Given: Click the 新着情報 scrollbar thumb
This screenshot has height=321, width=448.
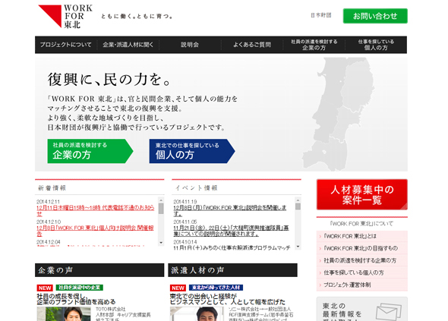Looking at the screenshot, I should (161, 209).
